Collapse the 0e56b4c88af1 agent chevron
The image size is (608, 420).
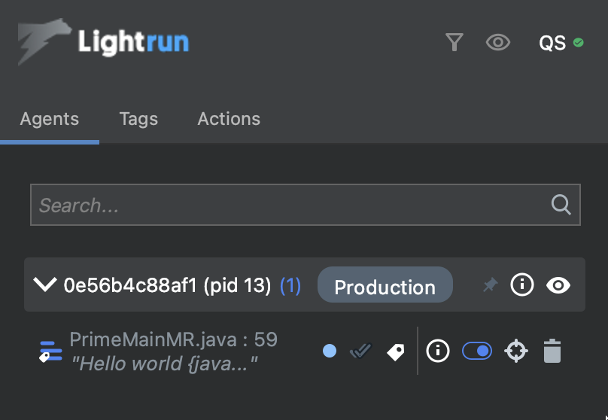[45, 285]
